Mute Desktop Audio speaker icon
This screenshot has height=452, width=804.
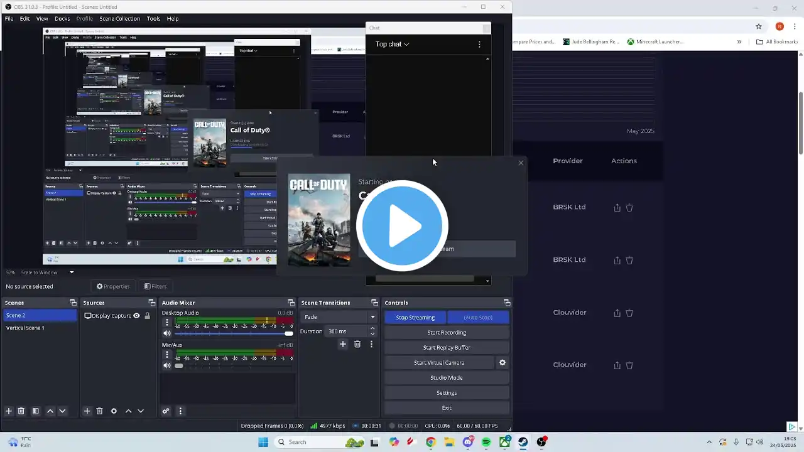point(167,333)
